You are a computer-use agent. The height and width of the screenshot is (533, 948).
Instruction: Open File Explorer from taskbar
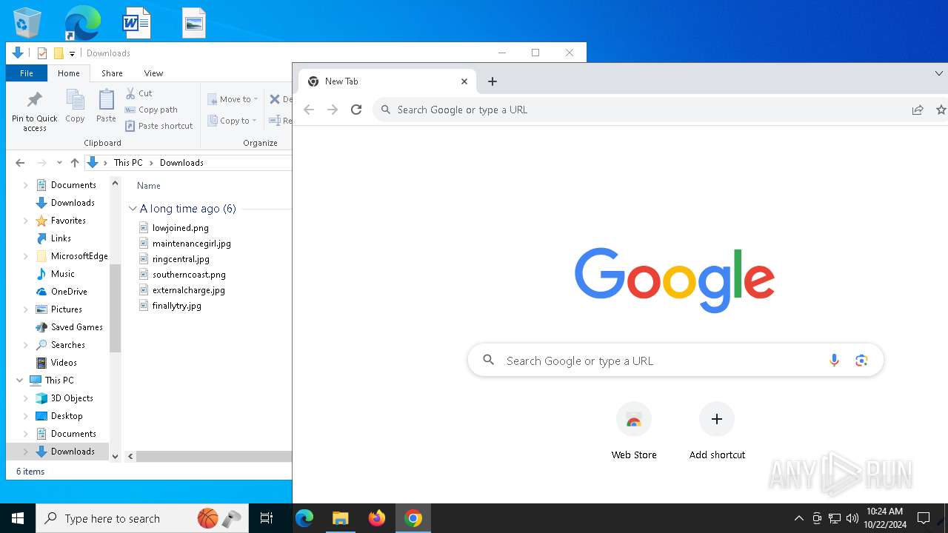pyautogui.click(x=341, y=518)
